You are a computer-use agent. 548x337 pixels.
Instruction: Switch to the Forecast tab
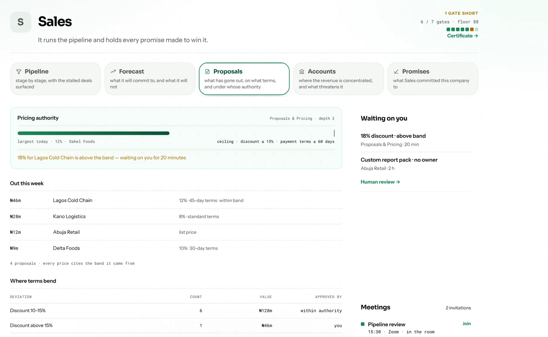(x=150, y=79)
